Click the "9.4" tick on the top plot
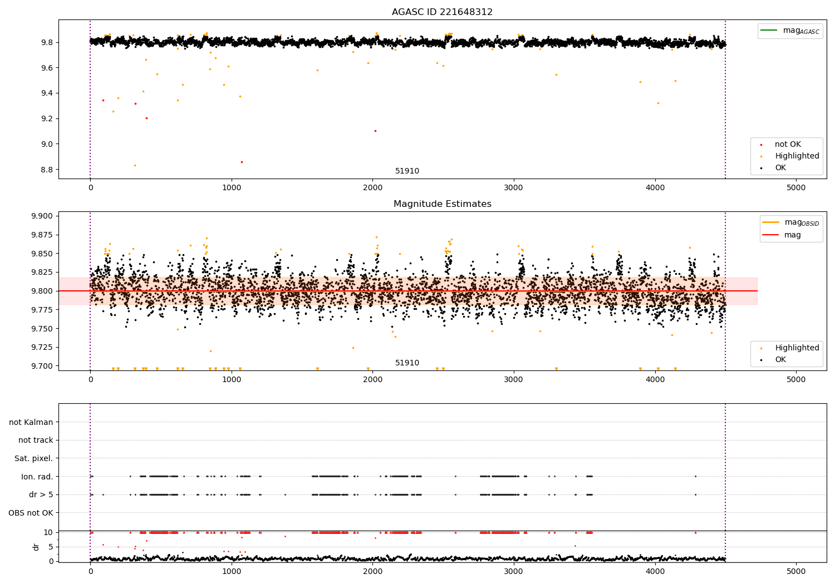The height and width of the screenshot is (584, 835). (x=47, y=93)
